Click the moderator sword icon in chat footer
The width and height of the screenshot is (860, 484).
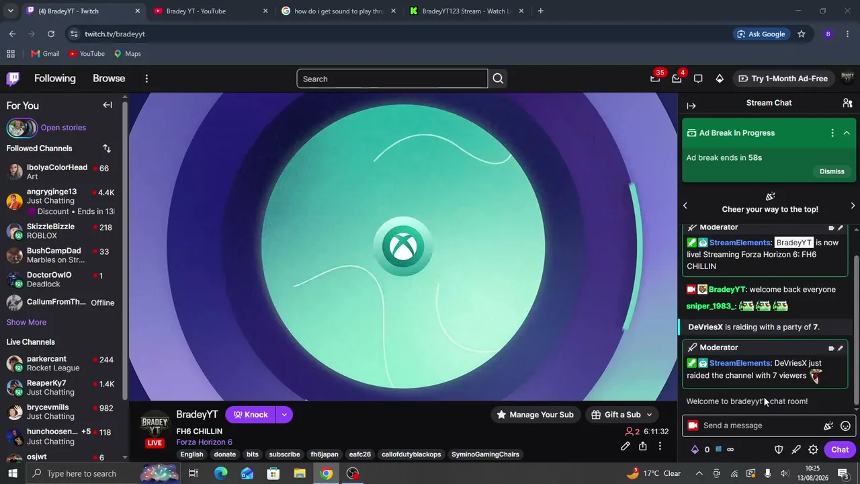pos(796,450)
